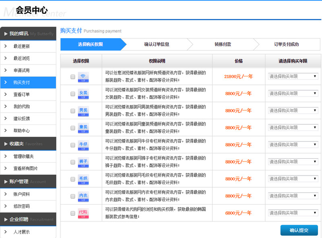Screen dimensions: 322x238
Task: Select the 转账付款 step tab
Action: click(220, 45)
